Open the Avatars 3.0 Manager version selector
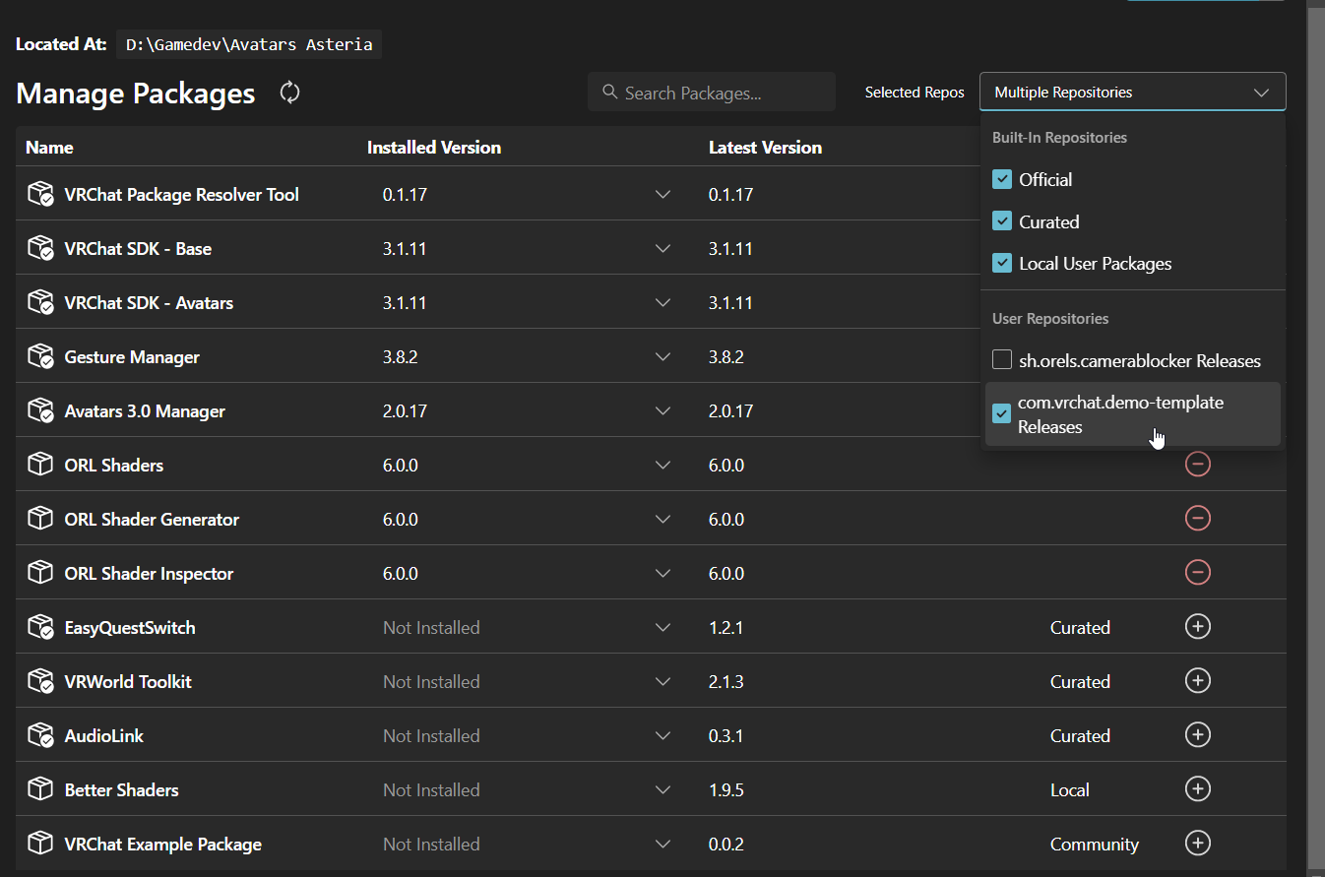This screenshot has width=1325, height=877. tap(662, 409)
